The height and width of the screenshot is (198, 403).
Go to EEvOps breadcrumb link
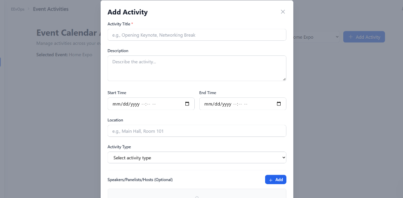(18, 9)
